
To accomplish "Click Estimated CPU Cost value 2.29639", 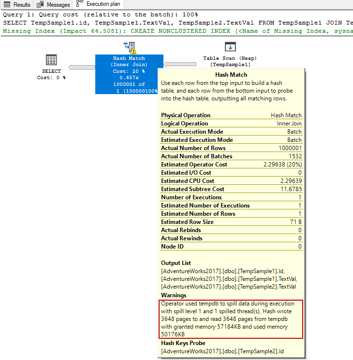I will point(291,181).
